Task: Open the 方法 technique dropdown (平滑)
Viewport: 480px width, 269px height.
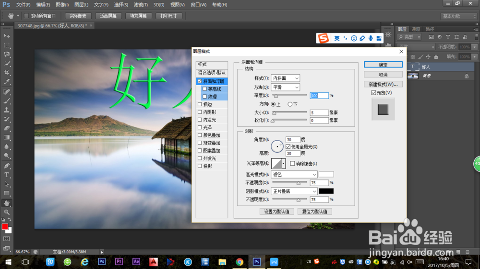Action: [285, 87]
